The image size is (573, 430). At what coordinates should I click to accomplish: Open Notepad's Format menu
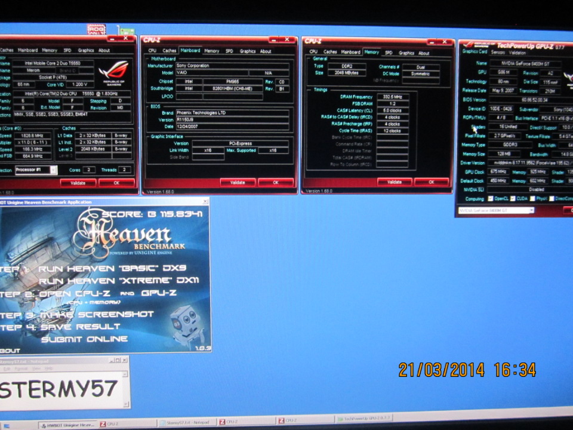[x=21, y=368]
